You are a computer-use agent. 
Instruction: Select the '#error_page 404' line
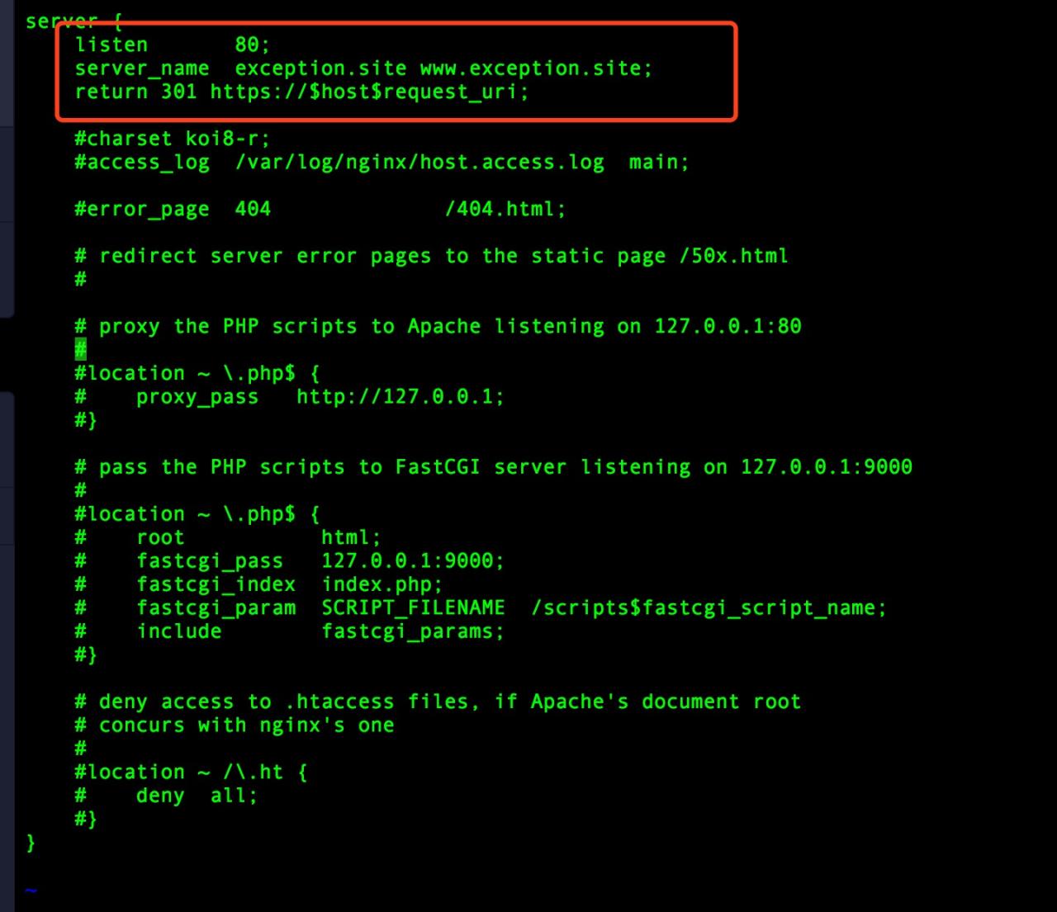pyautogui.click(x=318, y=209)
